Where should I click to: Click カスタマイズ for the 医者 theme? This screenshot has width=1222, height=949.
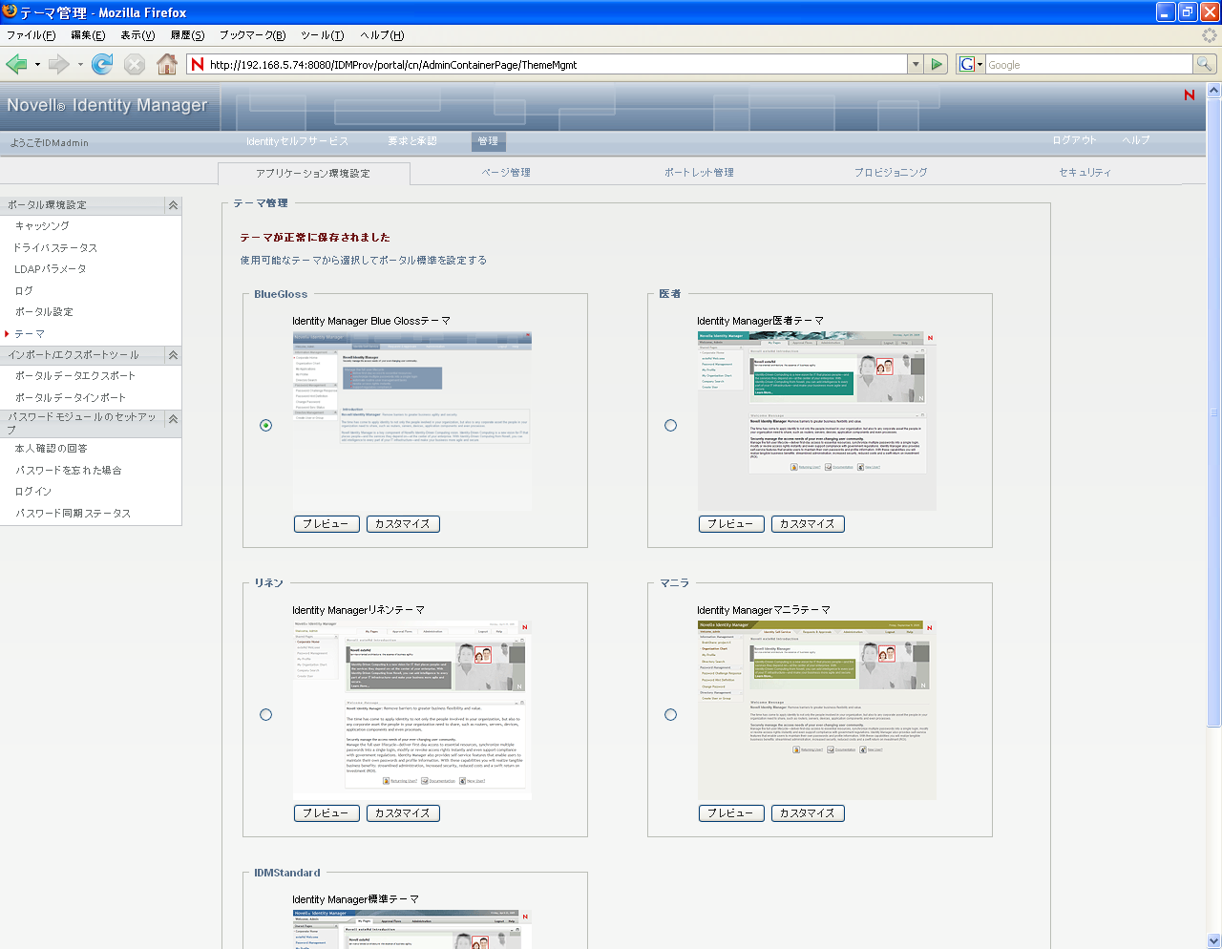point(808,524)
